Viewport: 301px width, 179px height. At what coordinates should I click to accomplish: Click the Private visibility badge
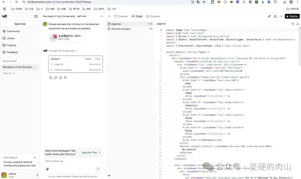click(x=82, y=16)
